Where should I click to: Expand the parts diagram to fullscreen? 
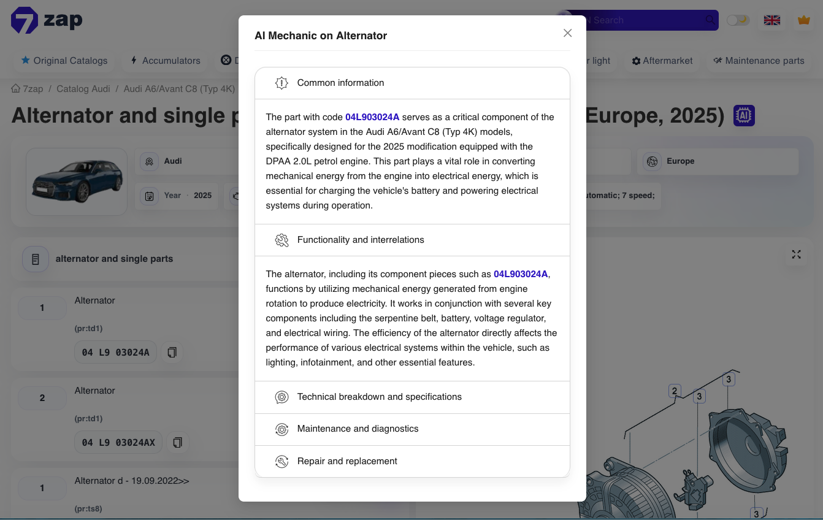(x=796, y=254)
